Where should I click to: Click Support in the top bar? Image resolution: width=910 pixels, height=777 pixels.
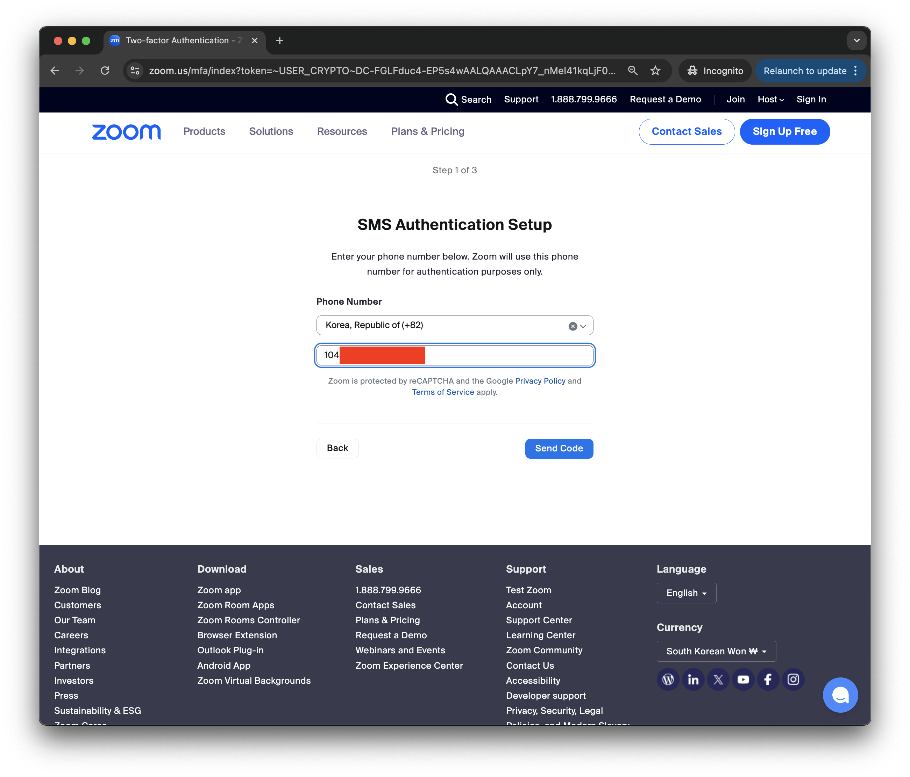click(x=521, y=99)
